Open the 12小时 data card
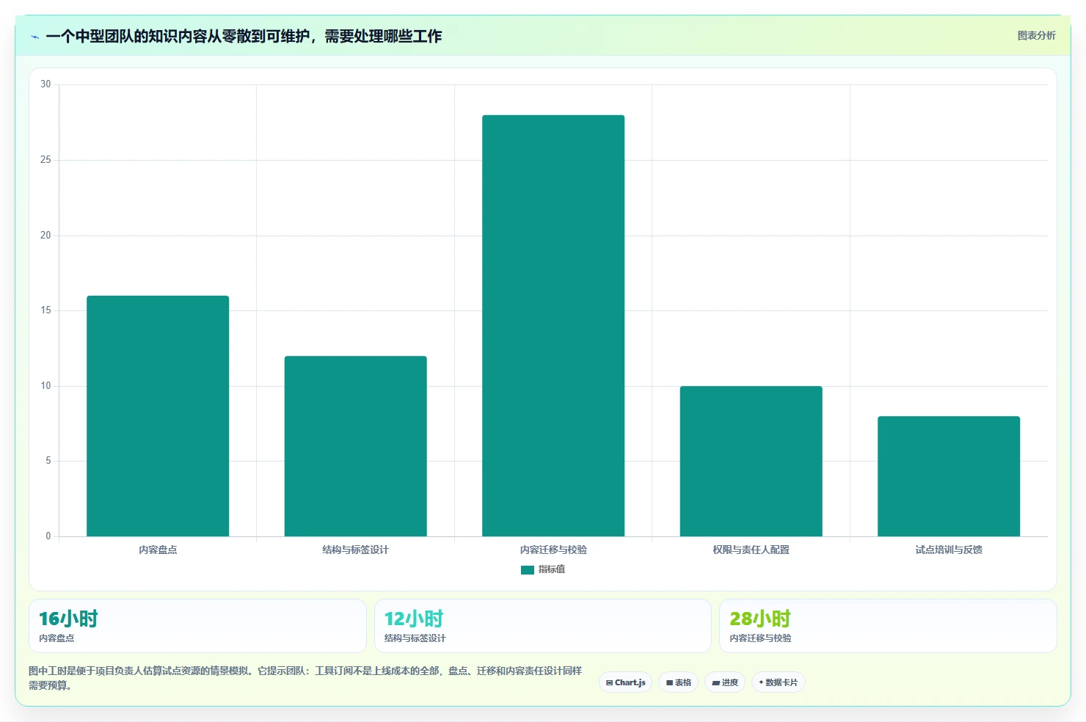Screen dimensions: 1086x722 [543, 626]
